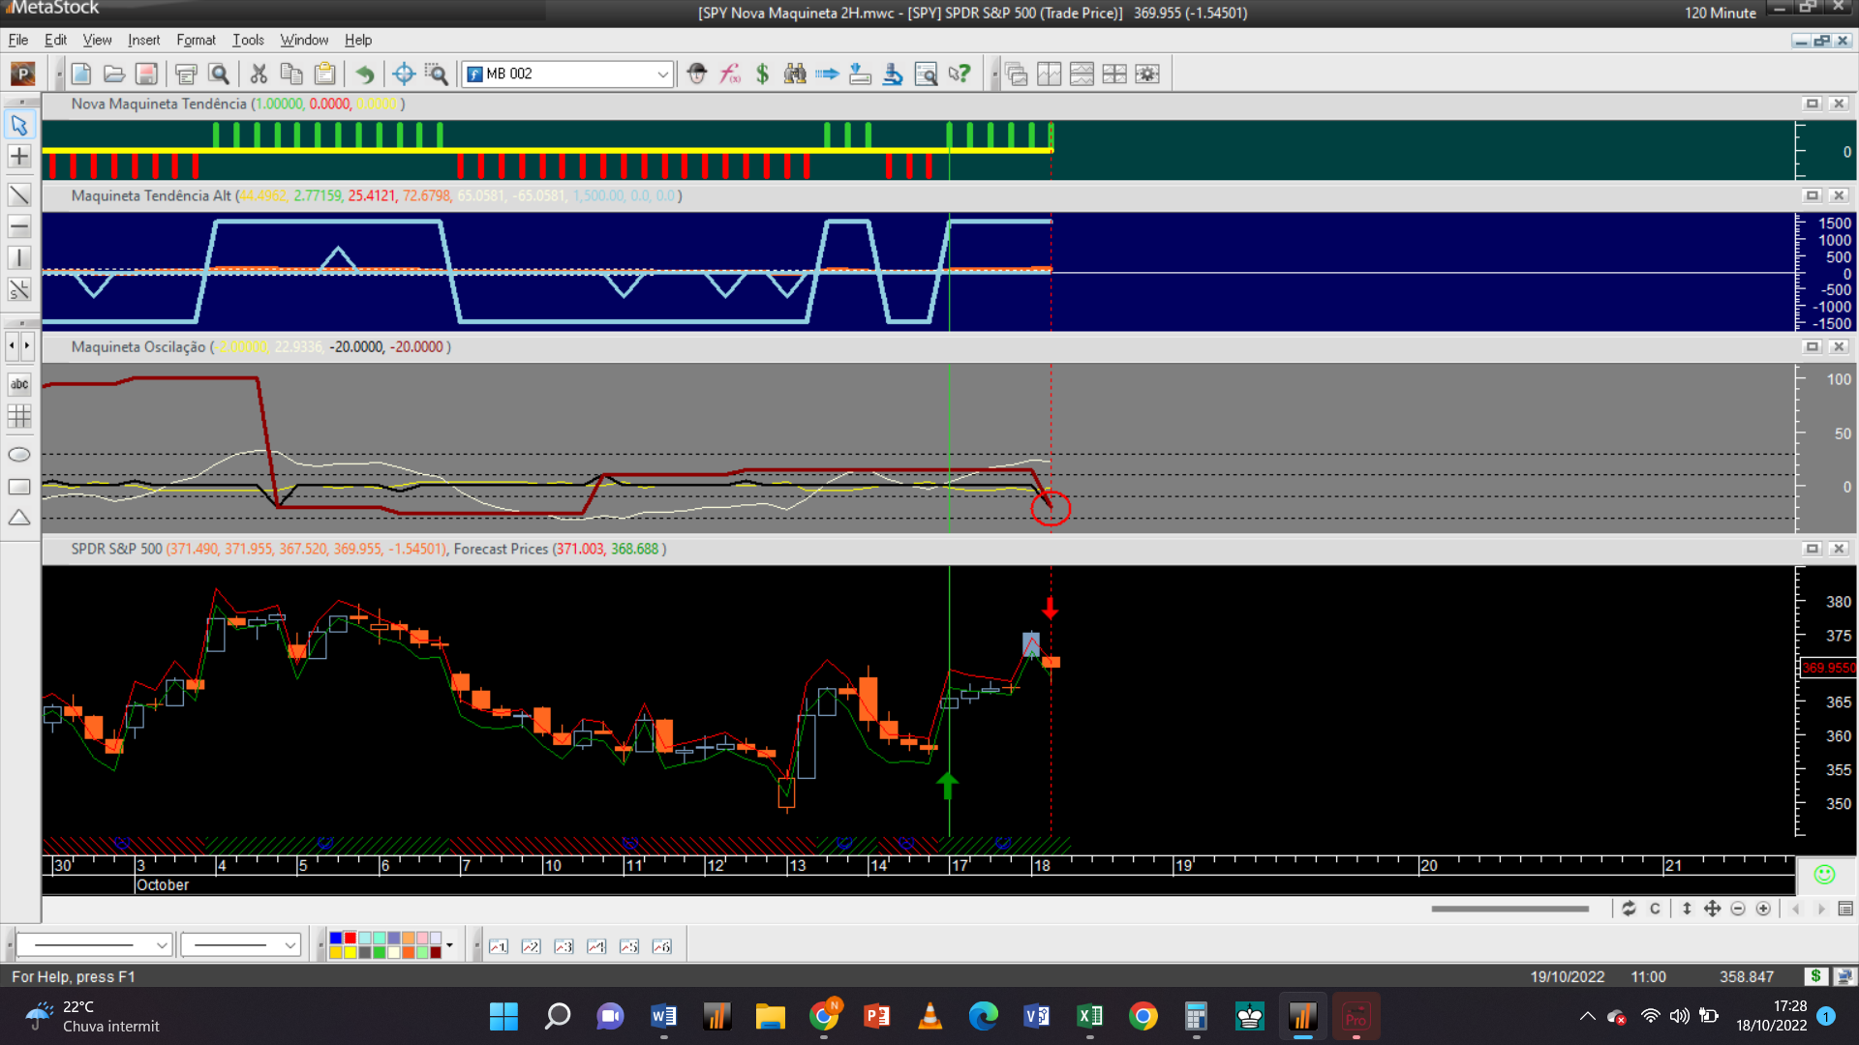Viewport: 1859px width, 1045px height.
Task: Open Excel from the Windows taskbar
Action: pyautogui.click(x=1089, y=1016)
